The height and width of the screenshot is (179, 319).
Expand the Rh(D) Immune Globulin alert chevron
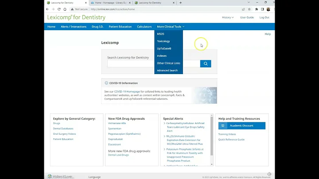[164, 136]
